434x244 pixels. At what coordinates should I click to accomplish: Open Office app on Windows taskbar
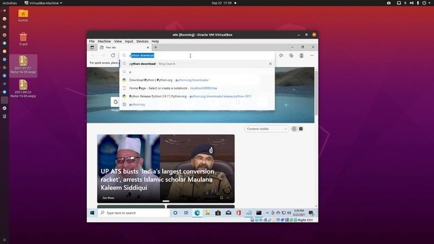tap(239, 213)
